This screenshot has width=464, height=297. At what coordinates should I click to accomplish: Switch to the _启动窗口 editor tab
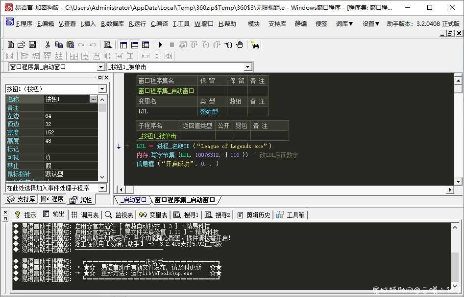coord(133,200)
